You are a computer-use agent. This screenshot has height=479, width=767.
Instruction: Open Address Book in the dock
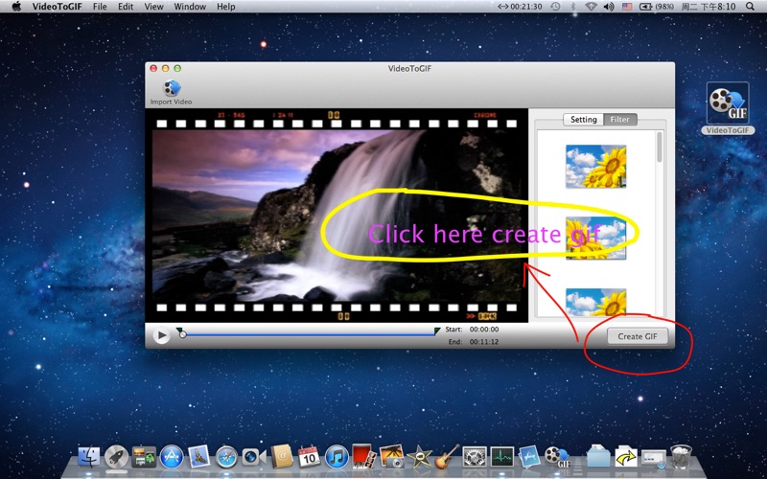click(x=282, y=457)
